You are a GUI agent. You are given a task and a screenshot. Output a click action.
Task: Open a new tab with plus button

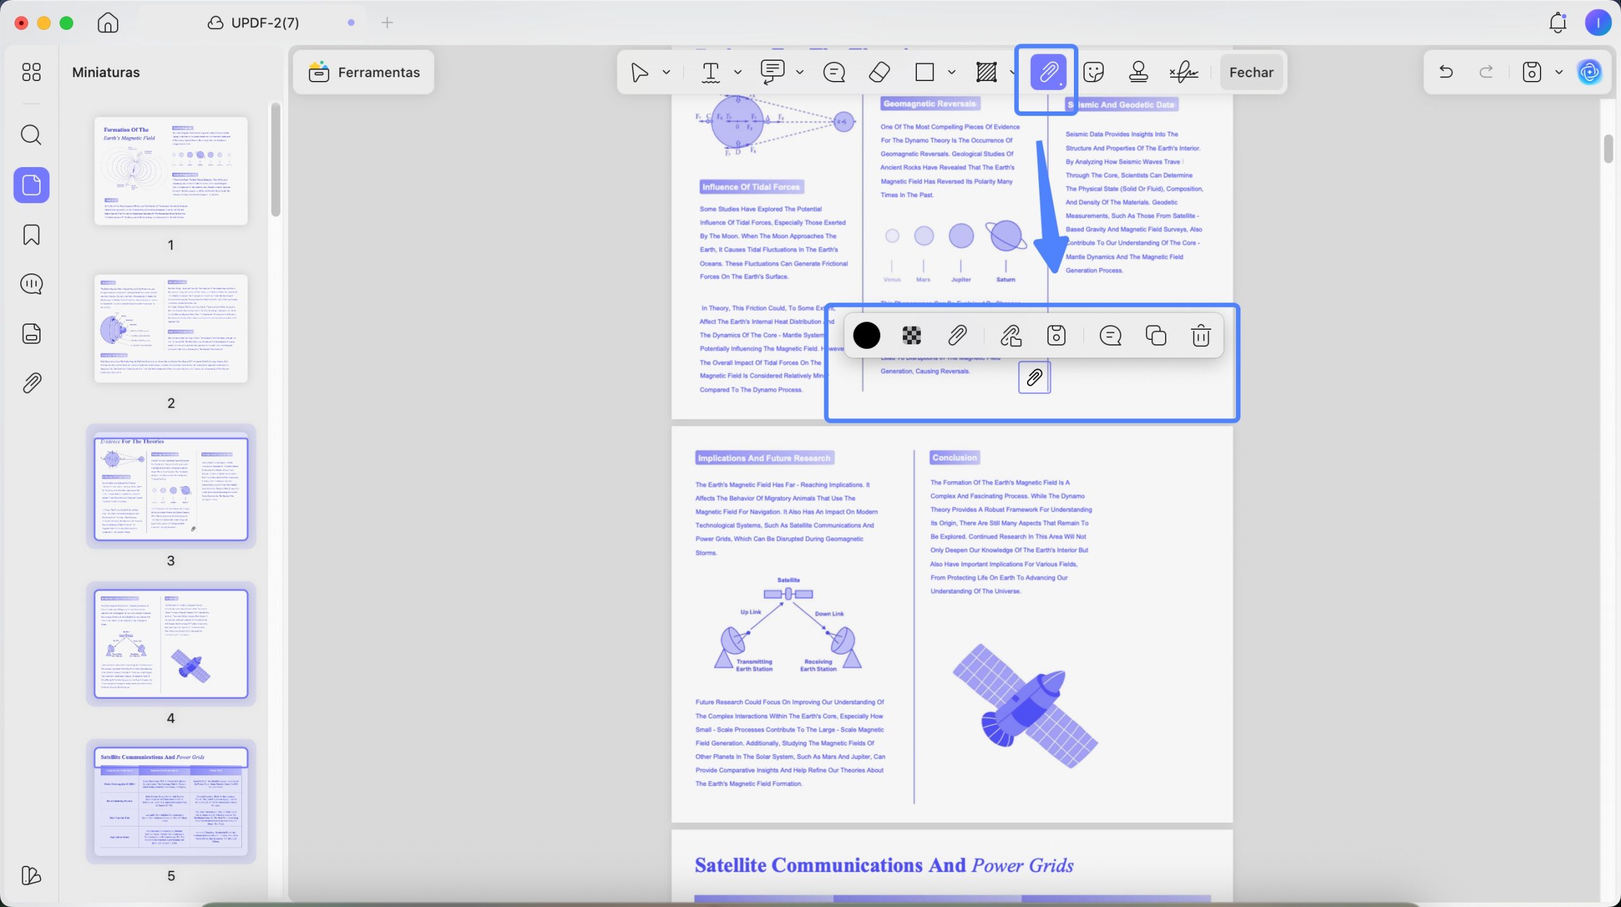[387, 23]
